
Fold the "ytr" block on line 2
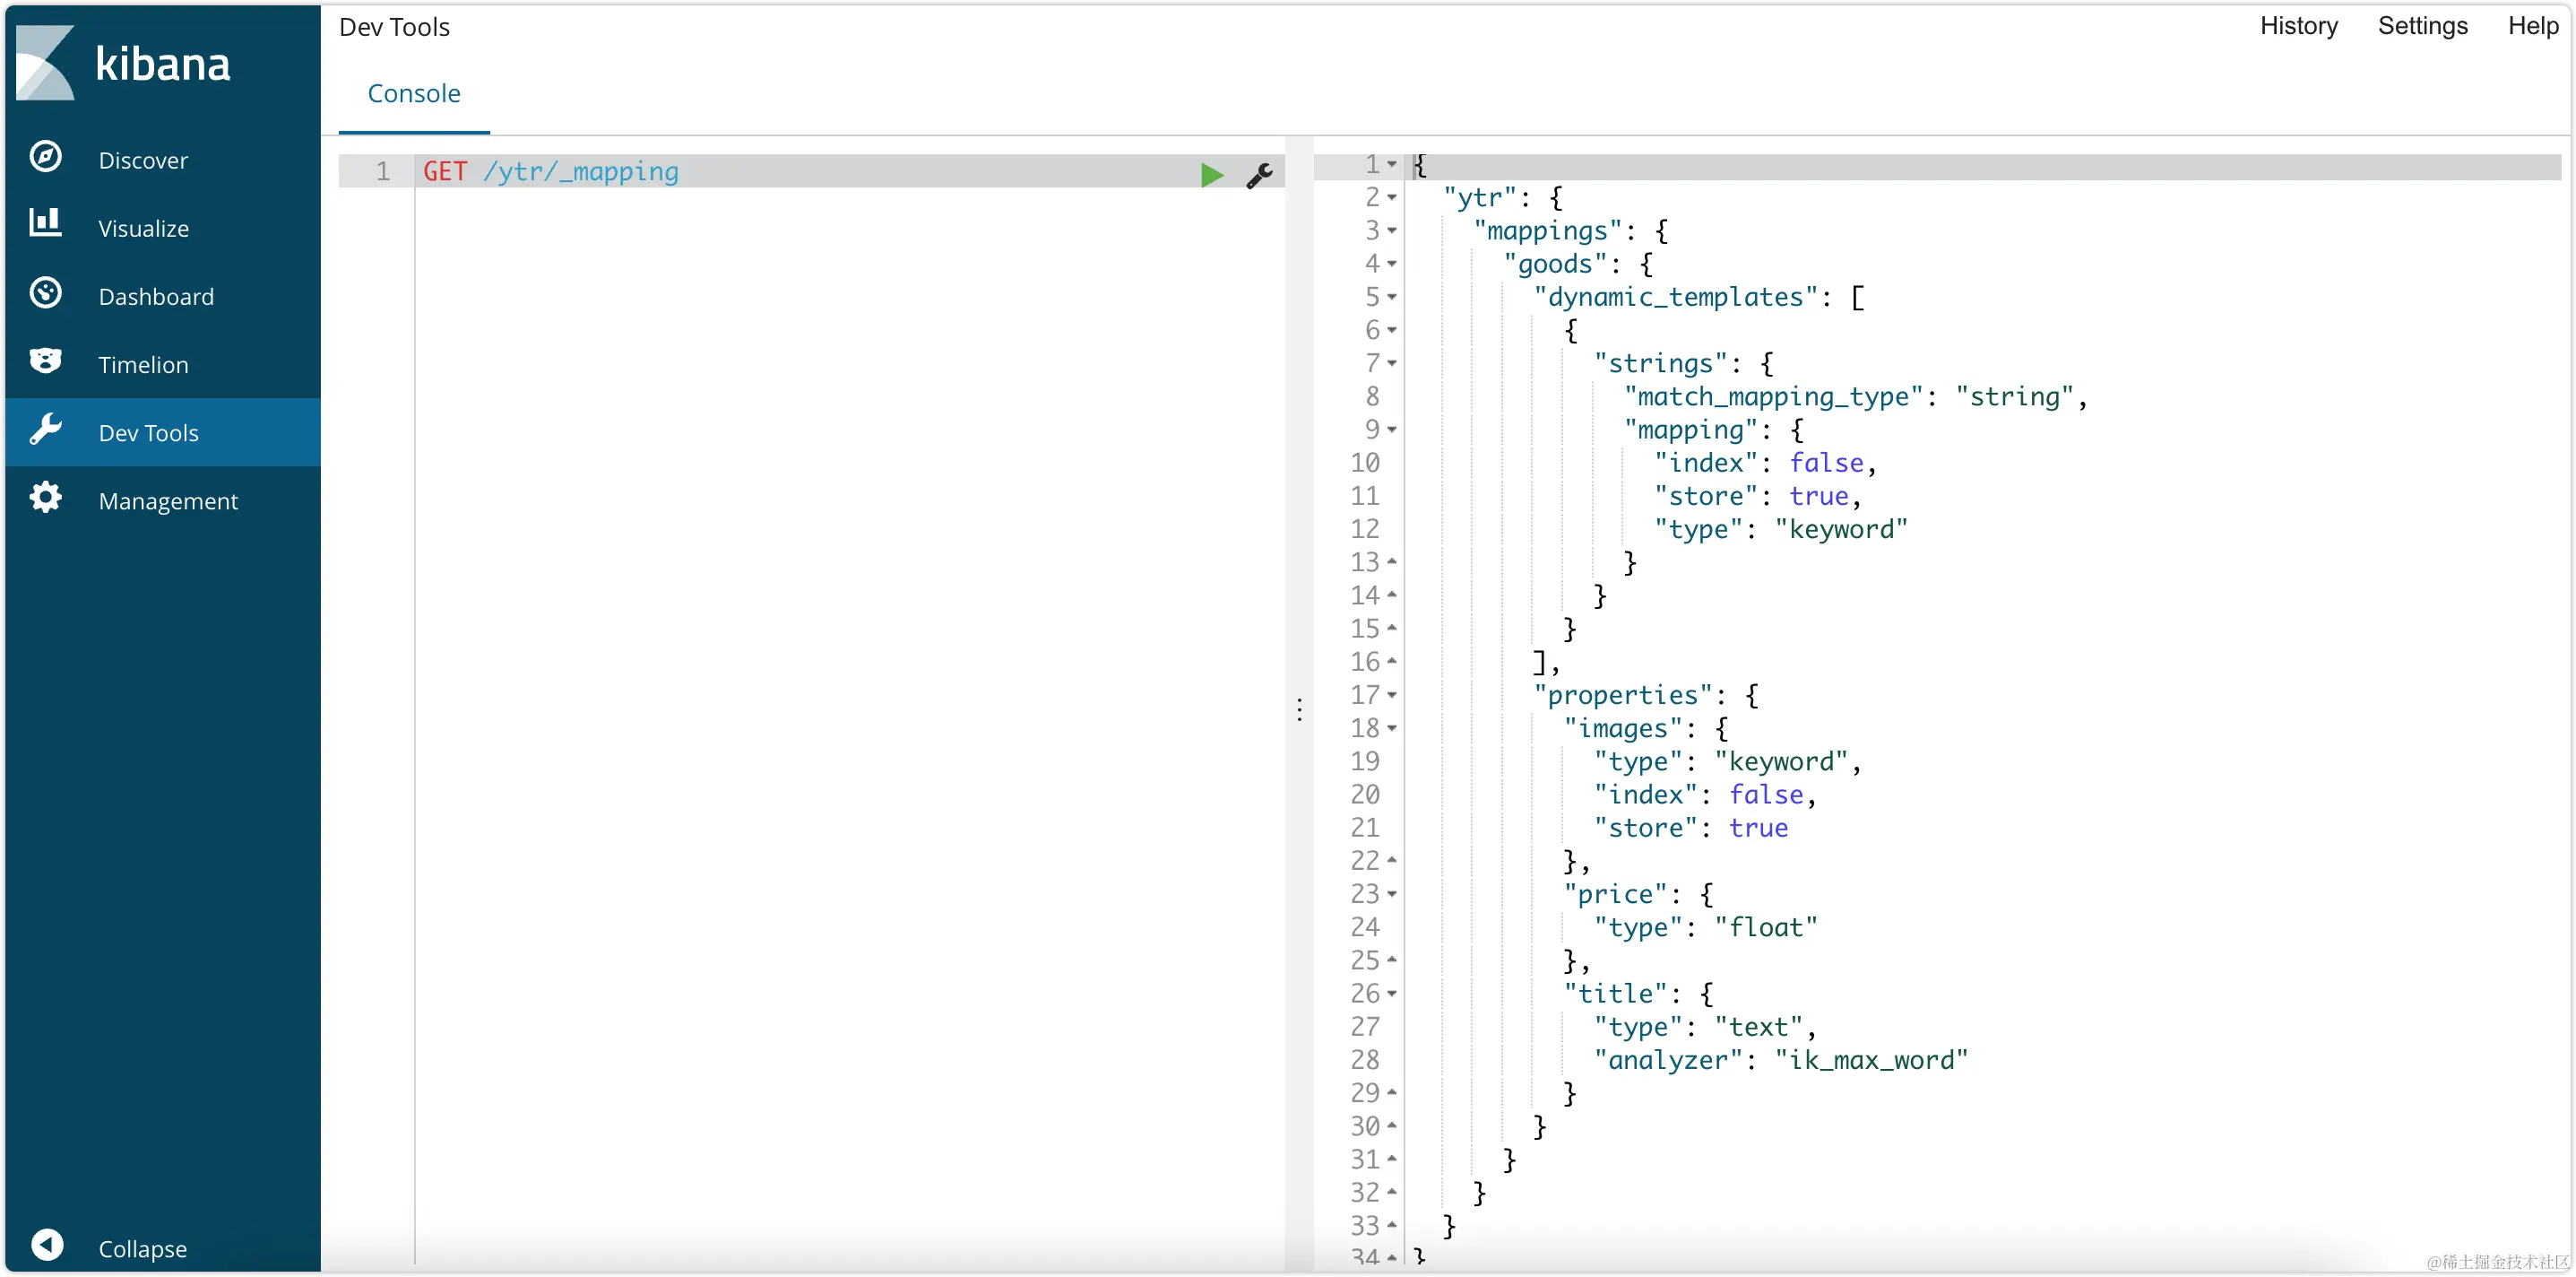[x=1392, y=197]
